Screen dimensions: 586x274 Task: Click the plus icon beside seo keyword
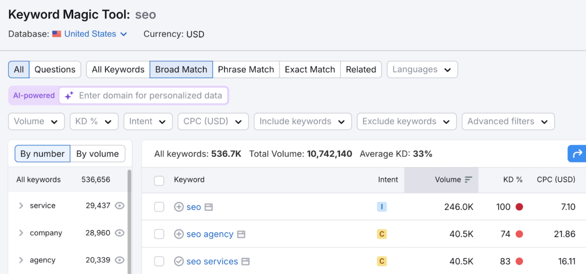[x=179, y=207]
